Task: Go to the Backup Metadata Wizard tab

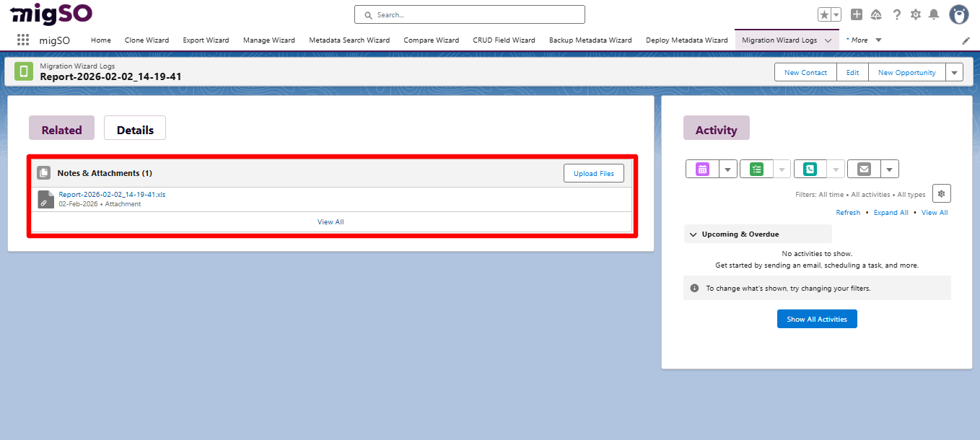Action: 590,40
